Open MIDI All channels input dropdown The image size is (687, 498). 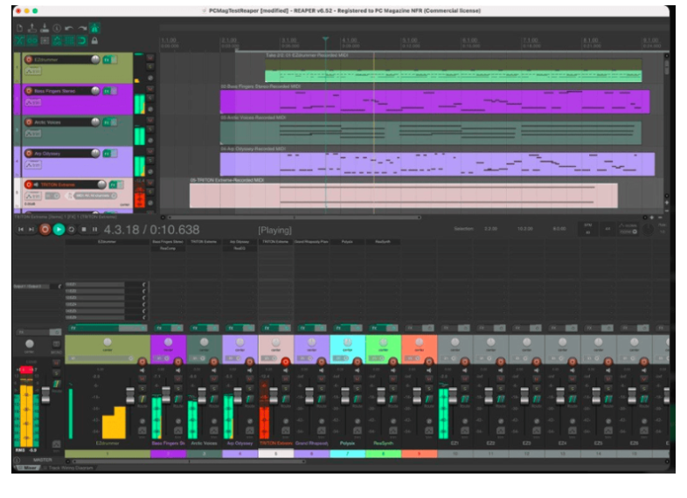[x=93, y=196]
